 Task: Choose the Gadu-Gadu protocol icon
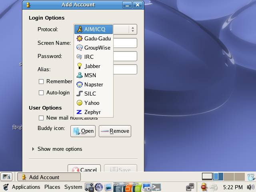click(79, 38)
